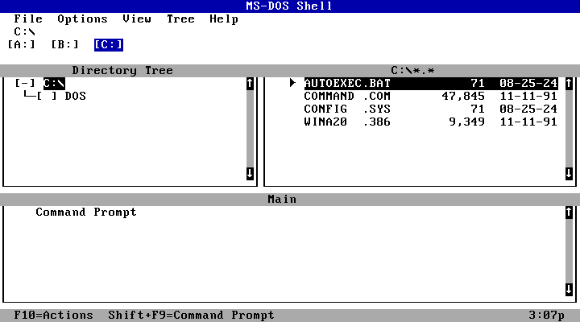The width and height of the screenshot is (580, 322).
Task: Open the Help menu
Action: [224, 19]
